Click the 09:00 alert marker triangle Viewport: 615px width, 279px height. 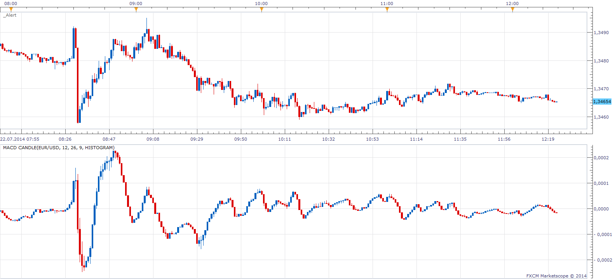tap(136, 10)
